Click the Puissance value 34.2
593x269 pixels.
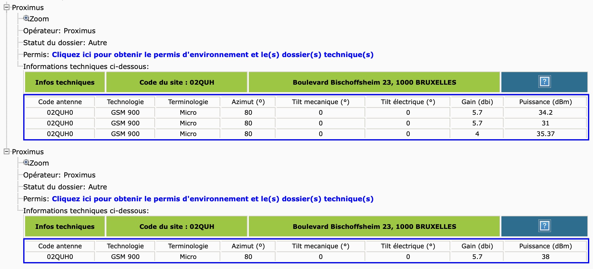545,112
